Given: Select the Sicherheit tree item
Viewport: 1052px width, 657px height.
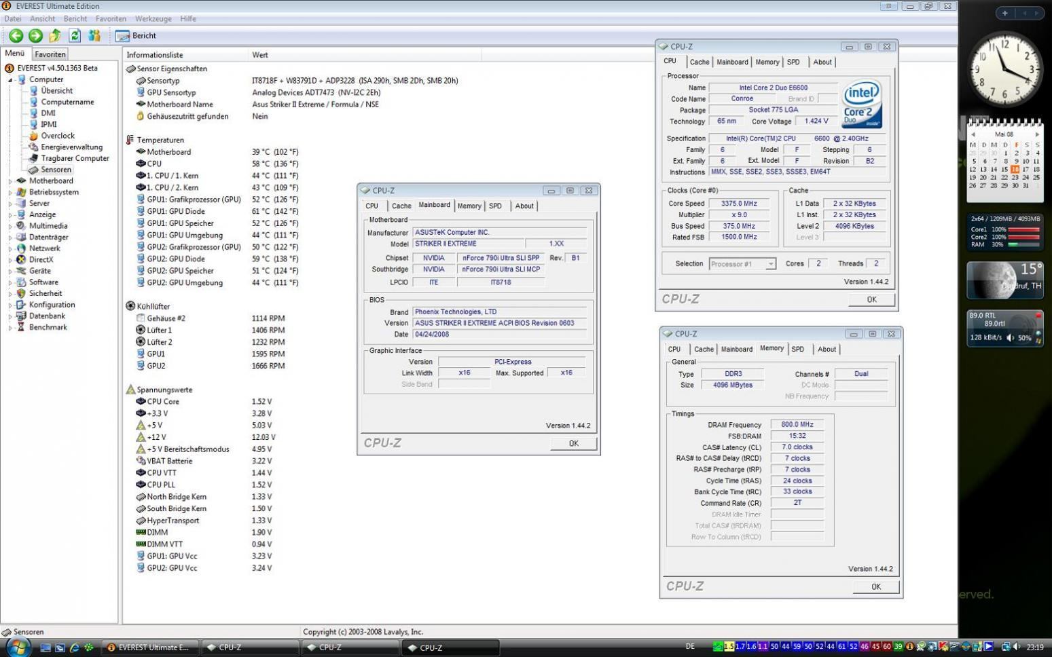Looking at the screenshot, I should click(46, 293).
